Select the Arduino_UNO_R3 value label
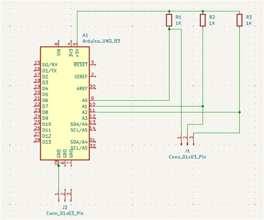 click(x=101, y=41)
